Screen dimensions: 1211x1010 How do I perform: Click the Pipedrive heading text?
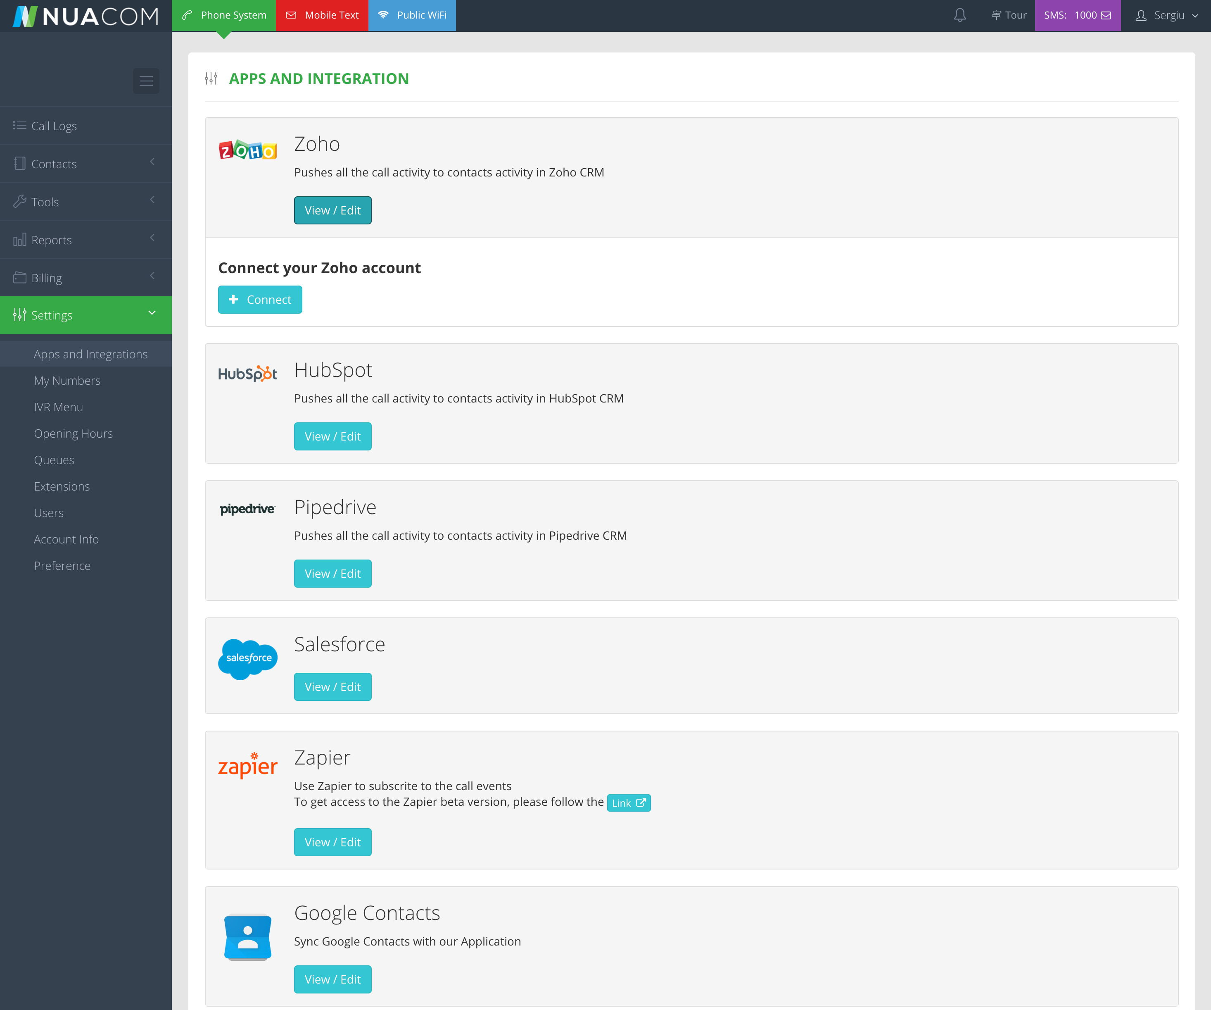coord(335,507)
